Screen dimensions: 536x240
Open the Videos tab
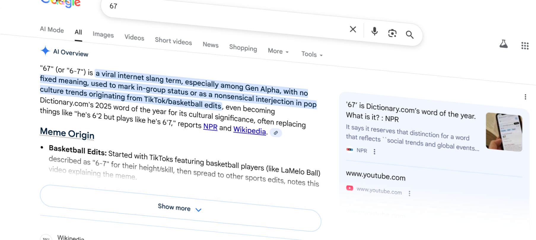point(134,38)
